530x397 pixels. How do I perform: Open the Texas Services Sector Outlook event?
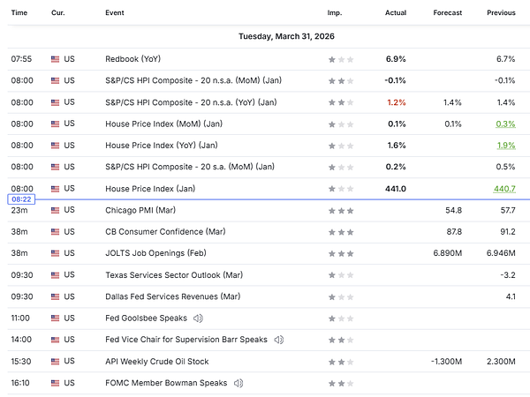click(x=173, y=275)
